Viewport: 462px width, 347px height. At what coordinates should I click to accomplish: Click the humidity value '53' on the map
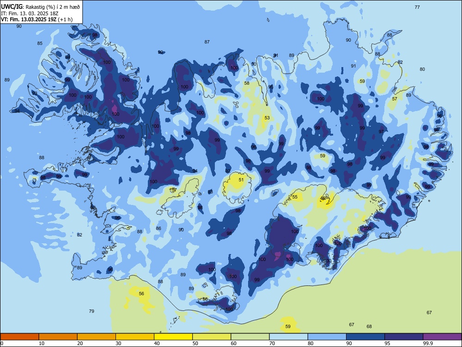(267, 118)
